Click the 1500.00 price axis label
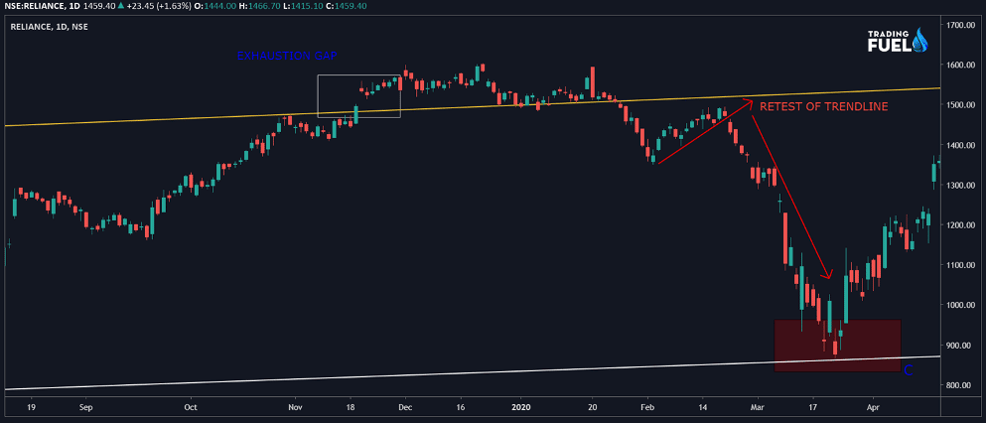The height and width of the screenshot is (423, 986). click(962, 105)
